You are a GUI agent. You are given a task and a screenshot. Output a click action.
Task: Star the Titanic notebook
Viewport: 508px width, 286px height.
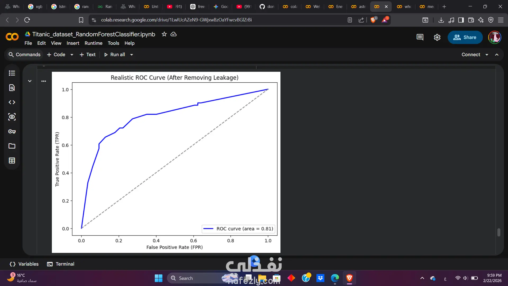(164, 34)
